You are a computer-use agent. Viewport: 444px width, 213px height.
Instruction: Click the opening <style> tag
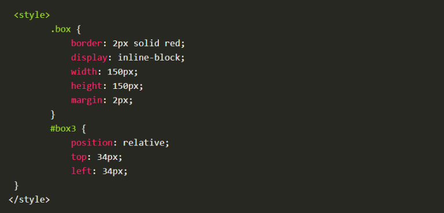(32, 15)
